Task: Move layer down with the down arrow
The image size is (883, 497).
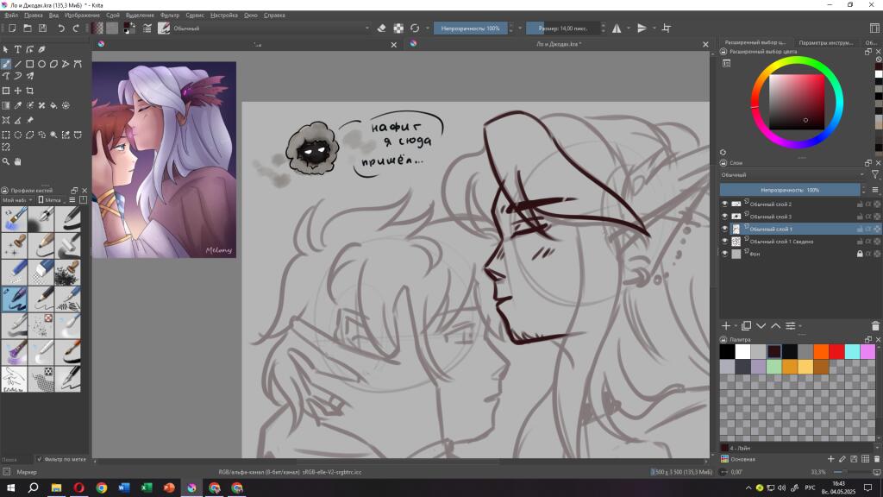Action: pos(761,325)
